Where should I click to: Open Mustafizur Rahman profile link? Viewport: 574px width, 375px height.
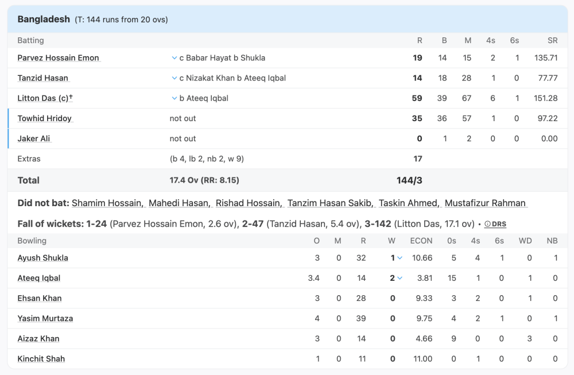(x=486, y=203)
